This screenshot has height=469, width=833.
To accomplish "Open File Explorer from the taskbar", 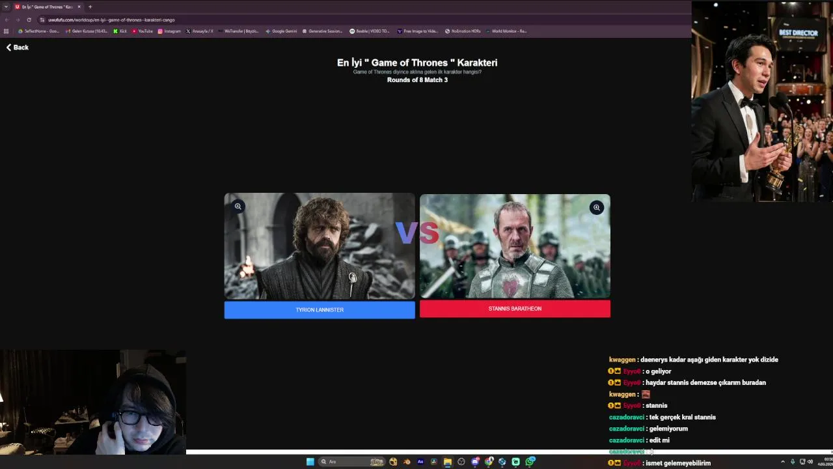I will click(x=448, y=462).
